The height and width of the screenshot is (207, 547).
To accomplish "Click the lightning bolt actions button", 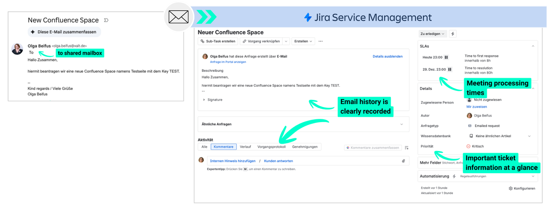I will [453, 34].
